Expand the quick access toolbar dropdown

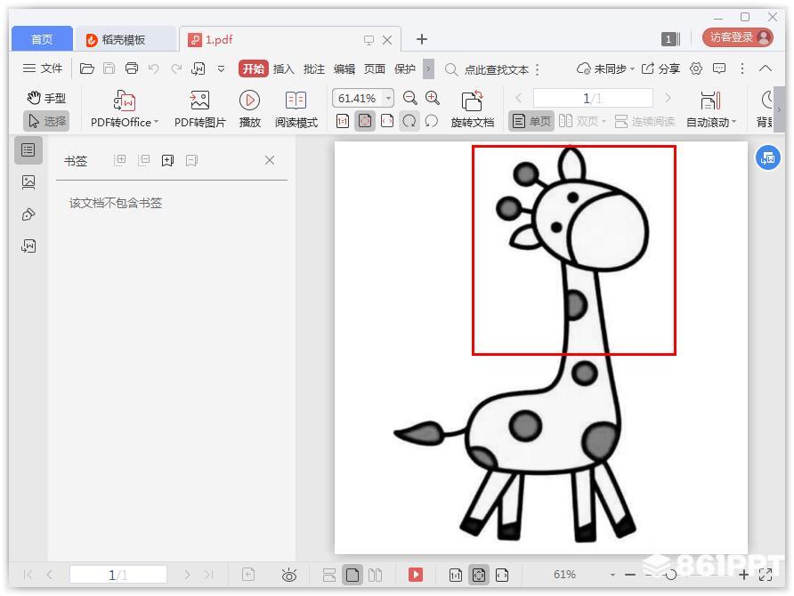[222, 68]
